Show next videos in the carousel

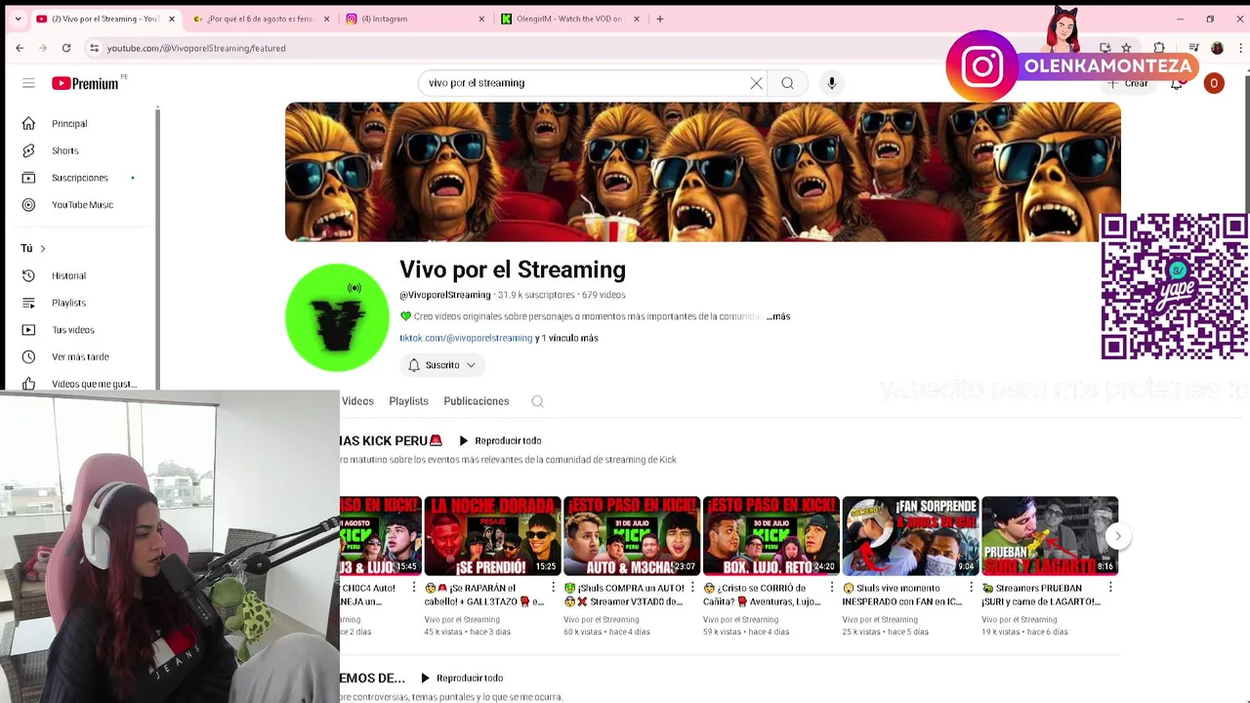click(x=1118, y=536)
